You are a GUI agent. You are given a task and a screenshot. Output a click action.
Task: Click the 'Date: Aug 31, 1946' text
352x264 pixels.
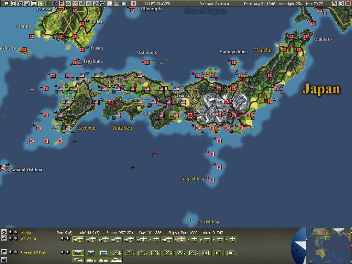click(260, 4)
